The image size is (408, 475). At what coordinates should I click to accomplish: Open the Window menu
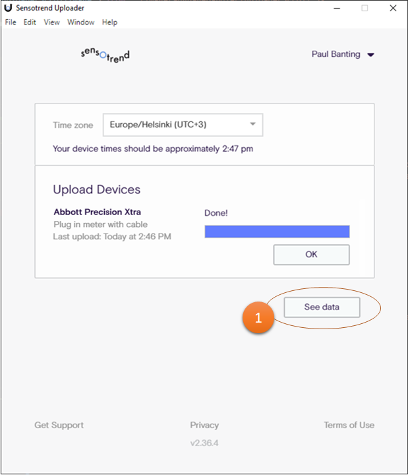[x=80, y=22]
